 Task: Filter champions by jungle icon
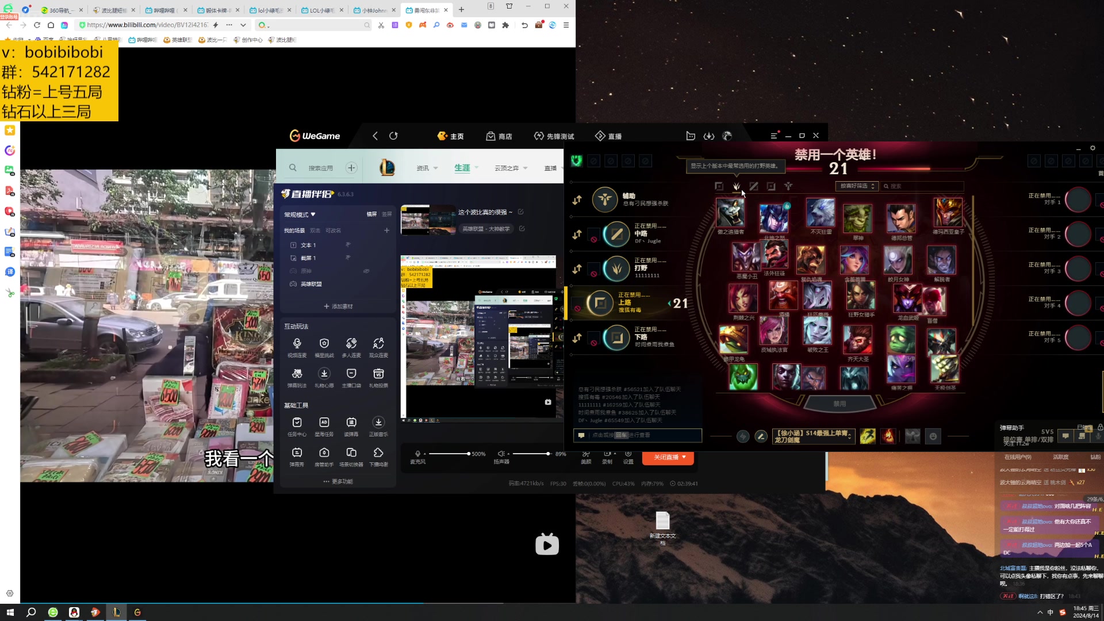pos(737,186)
